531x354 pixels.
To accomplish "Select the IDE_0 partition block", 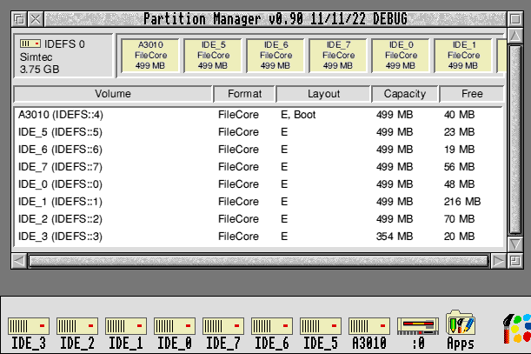I will pyautogui.click(x=401, y=56).
